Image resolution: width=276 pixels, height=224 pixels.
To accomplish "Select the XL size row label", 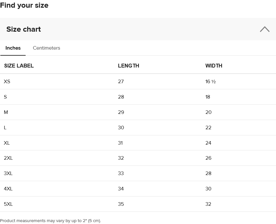I will [7, 143].
